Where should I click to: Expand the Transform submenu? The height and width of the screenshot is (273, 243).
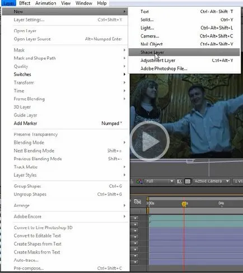pyautogui.click(x=65, y=83)
